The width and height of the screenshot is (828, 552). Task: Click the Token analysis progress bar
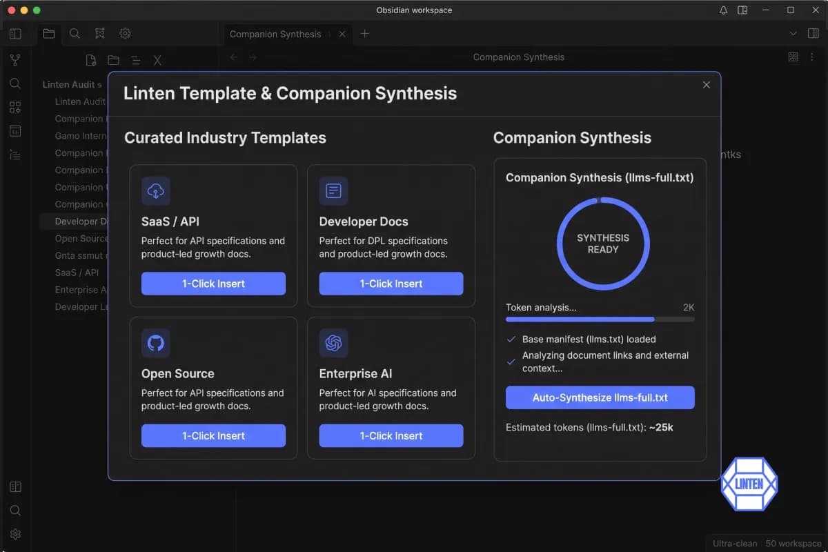pos(600,319)
